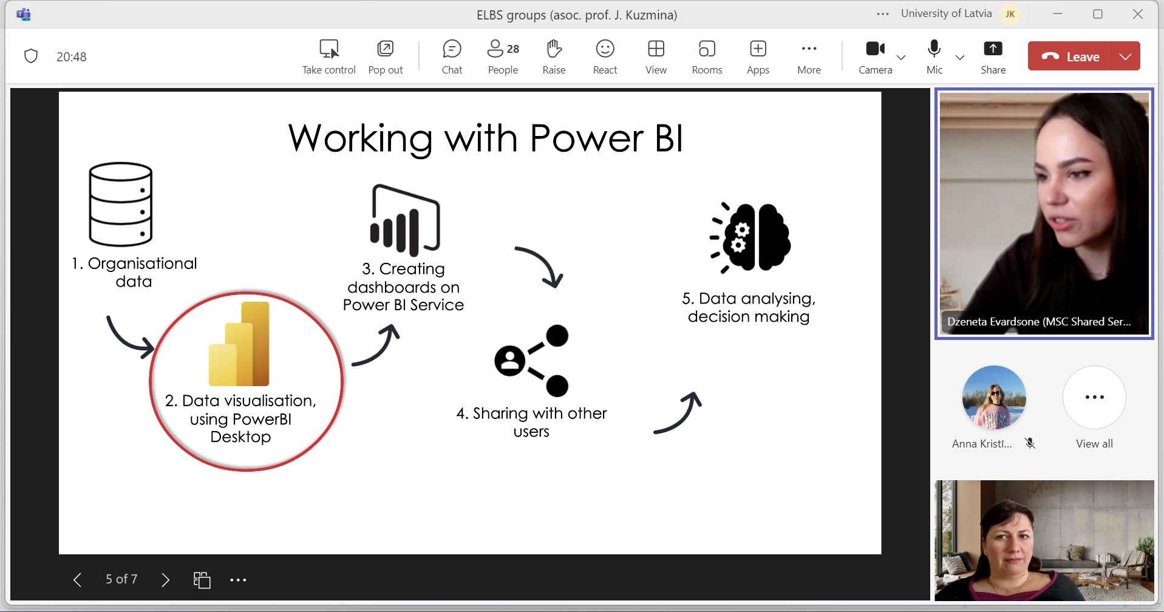The image size is (1164, 612).
Task: Open the JK profile avatar
Action: click(1010, 14)
